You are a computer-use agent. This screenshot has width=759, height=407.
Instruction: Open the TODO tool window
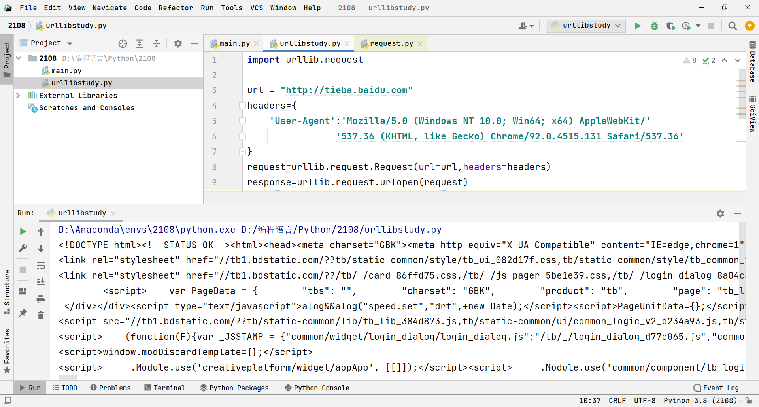(x=65, y=388)
